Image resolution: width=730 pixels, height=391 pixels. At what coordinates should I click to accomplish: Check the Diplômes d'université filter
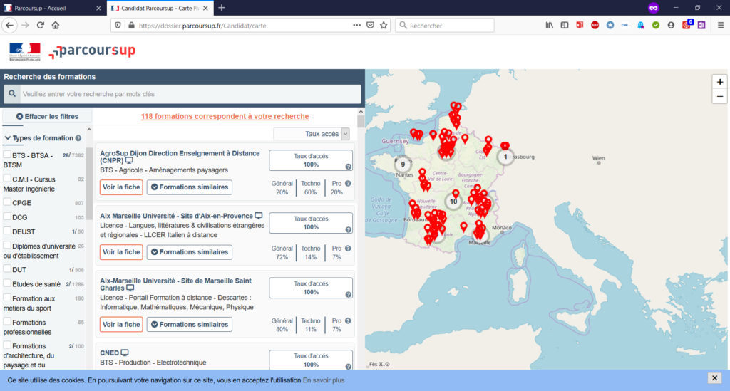(7, 245)
